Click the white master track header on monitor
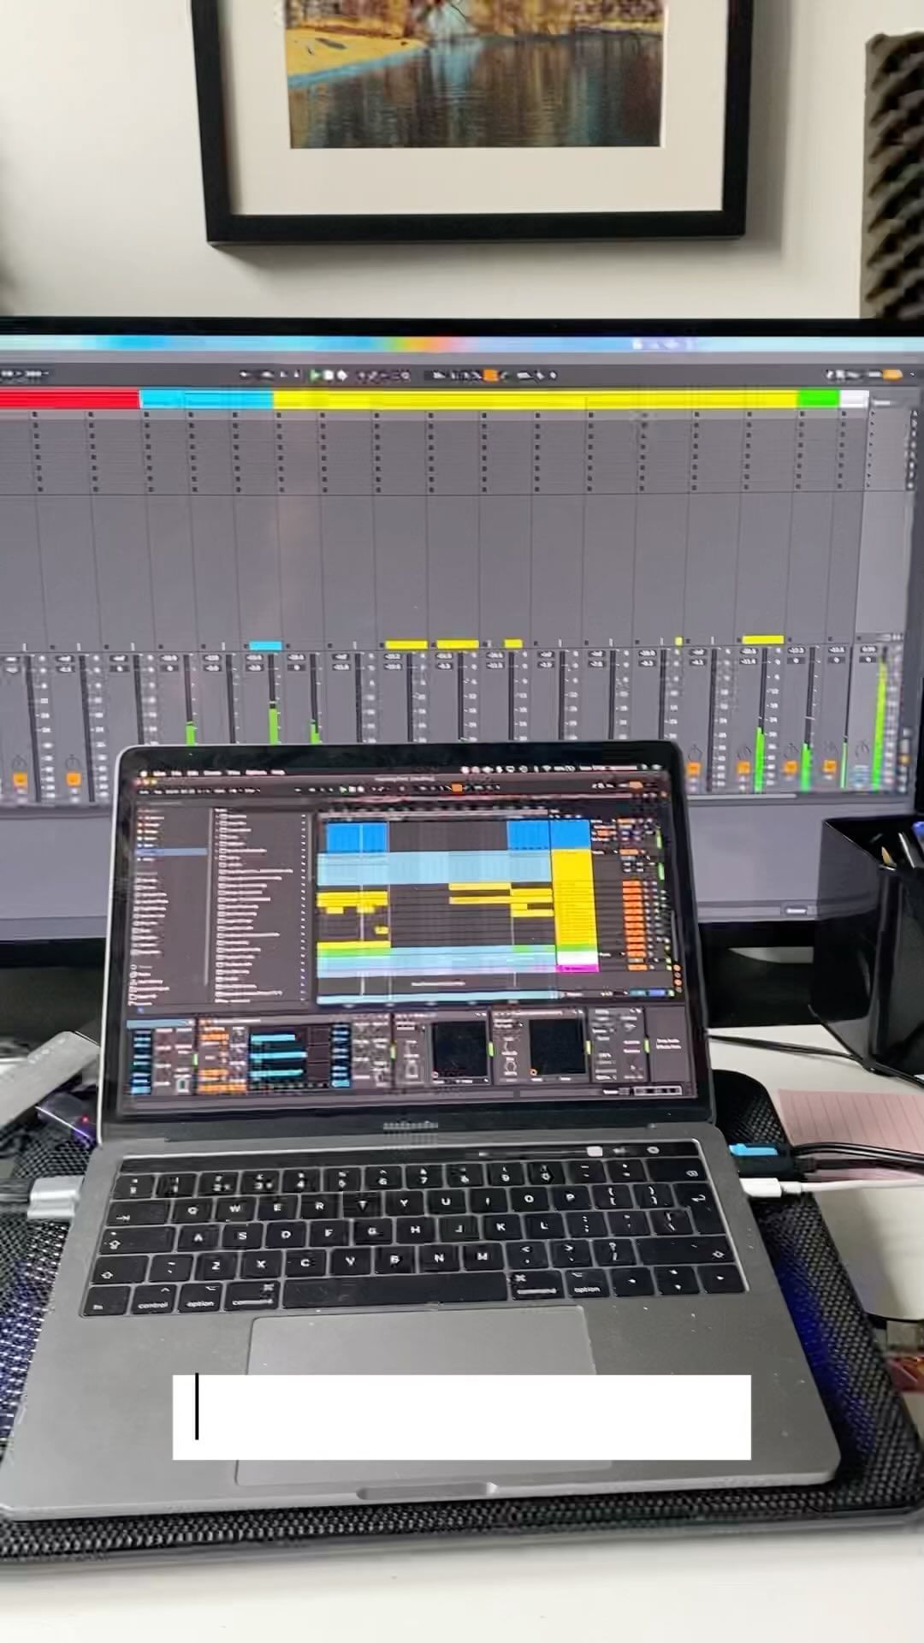Viewport: 924px width, 1643px height. [854, 399]
